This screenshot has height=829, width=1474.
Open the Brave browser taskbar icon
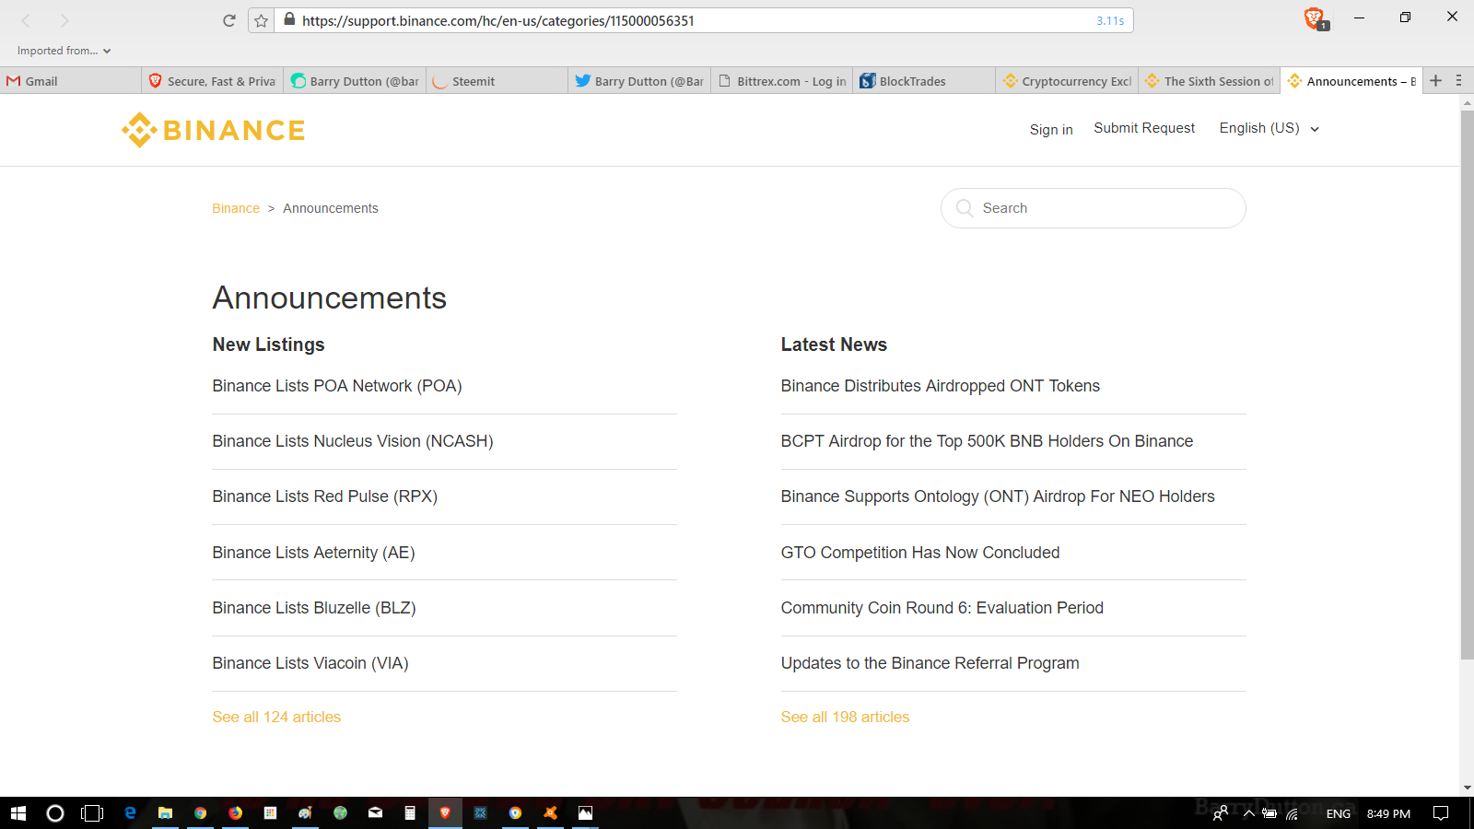point(445,813)
